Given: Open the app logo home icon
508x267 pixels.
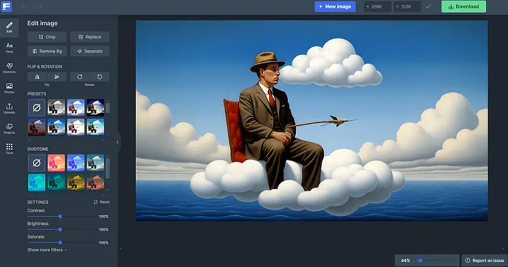Looking at the screenshot, I should (7, 7).
